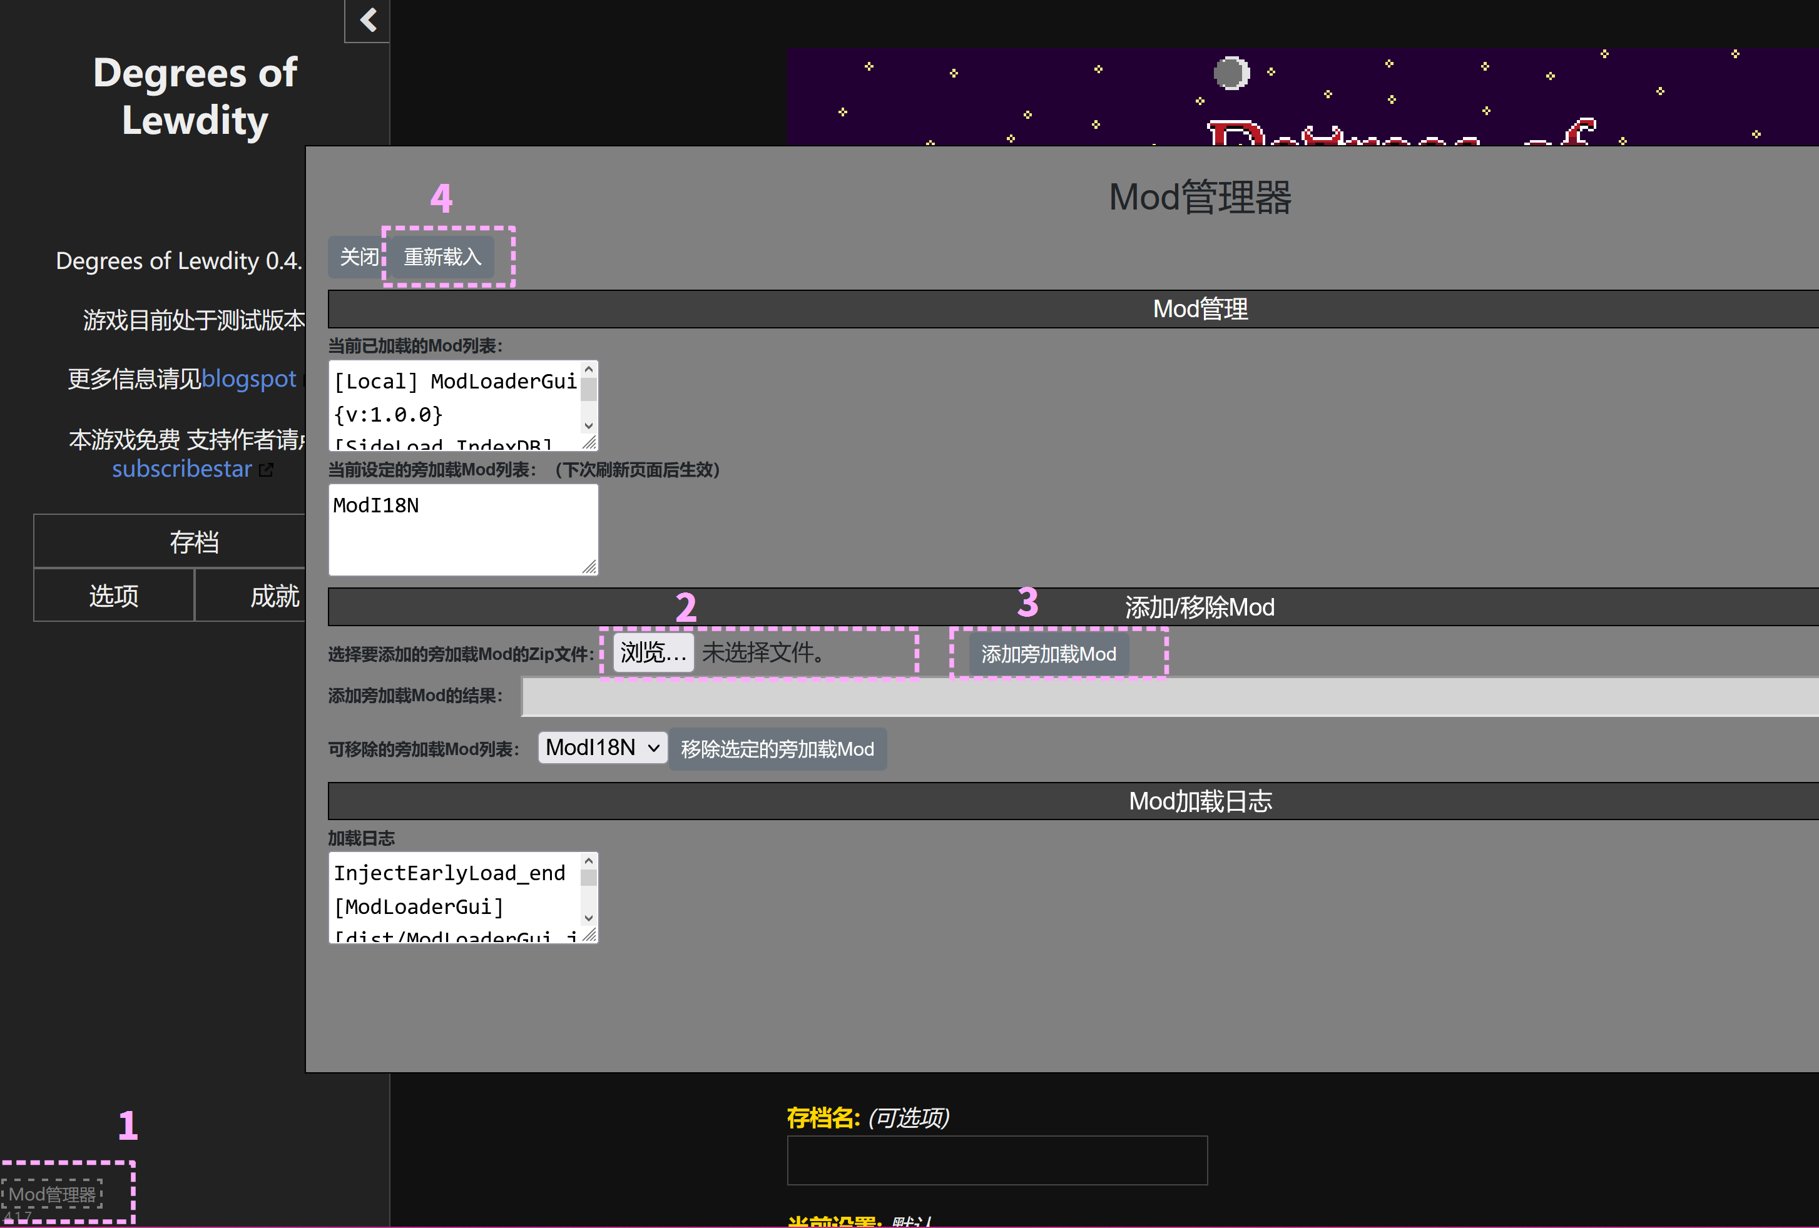Open Mod管理器 at the sidebar bottom
1819x1228 pixels.
click(53, 1194)
